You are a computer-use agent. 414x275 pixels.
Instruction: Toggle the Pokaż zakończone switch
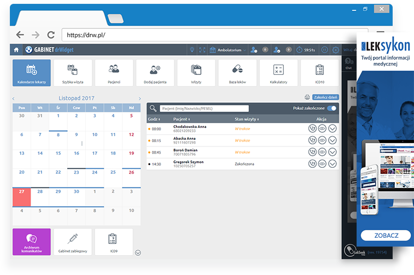click(x=332, y=108)
